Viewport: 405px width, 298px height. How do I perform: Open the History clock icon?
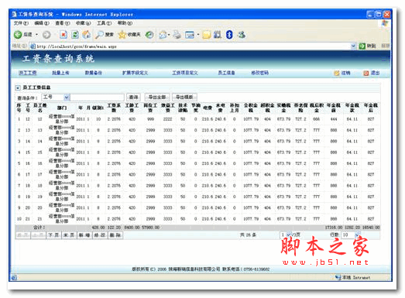[x=149, y=35]
